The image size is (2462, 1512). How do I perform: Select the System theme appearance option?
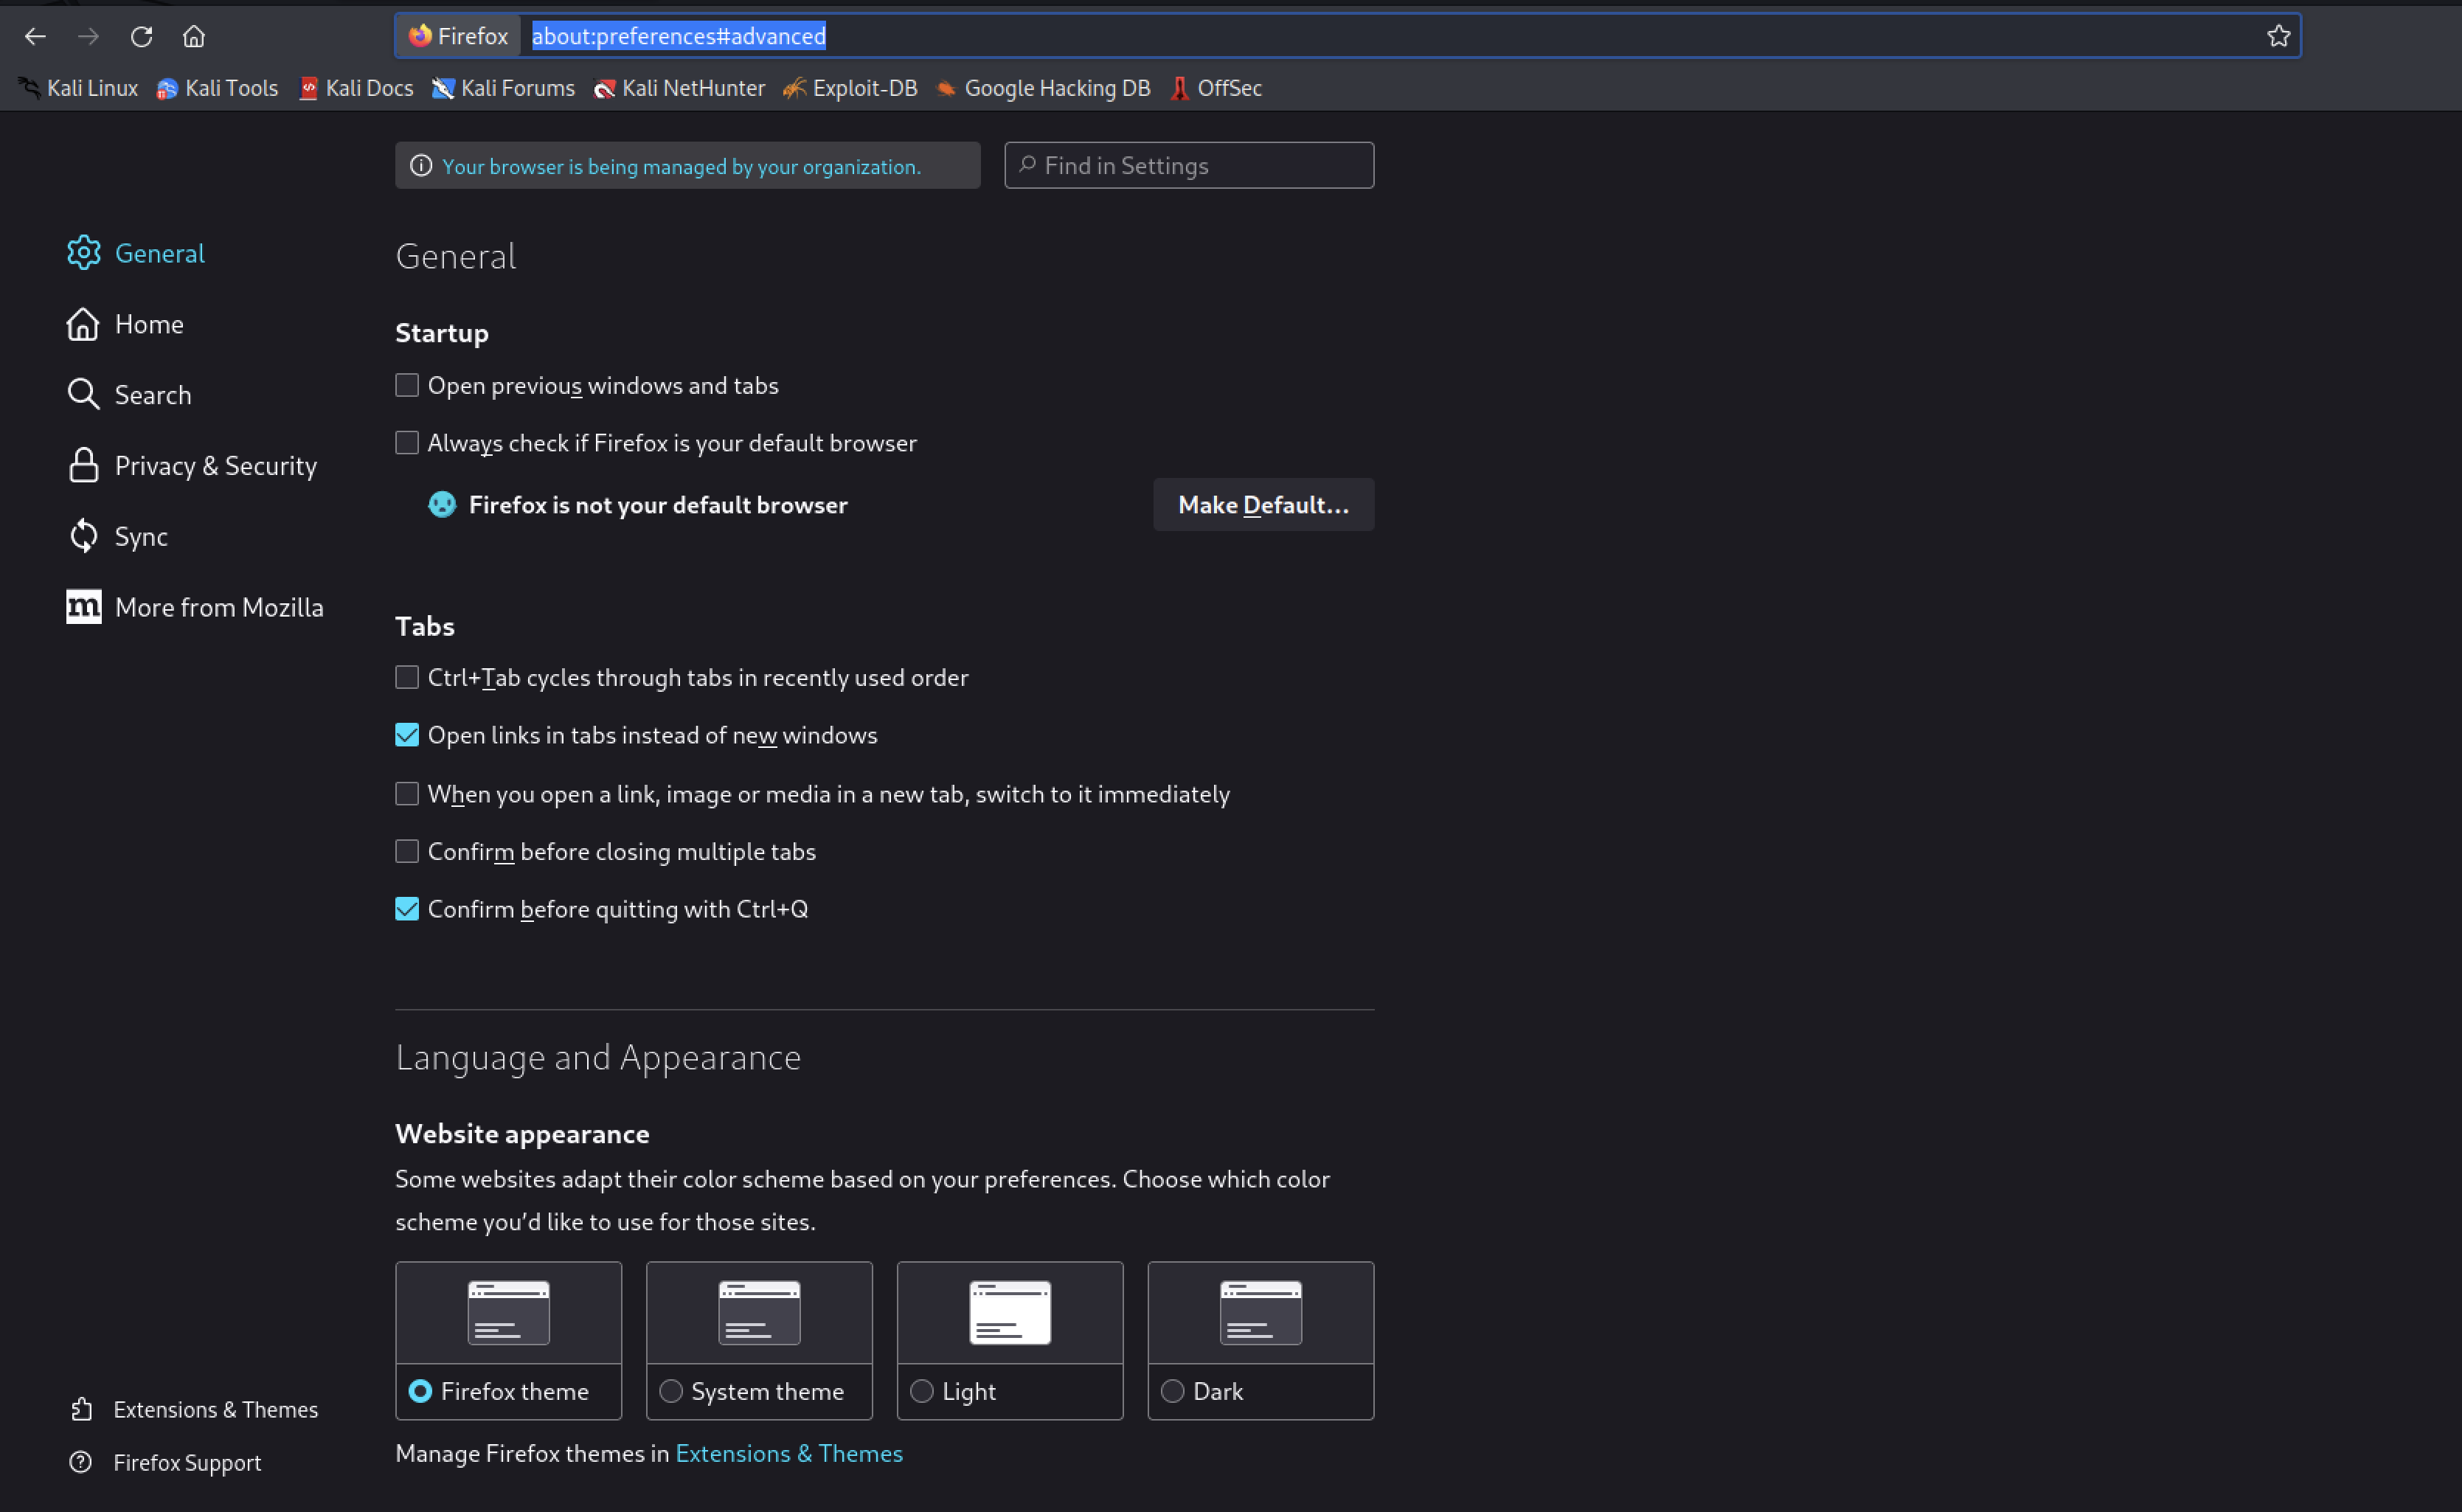pyautogui.click(x=671, y=1390)
